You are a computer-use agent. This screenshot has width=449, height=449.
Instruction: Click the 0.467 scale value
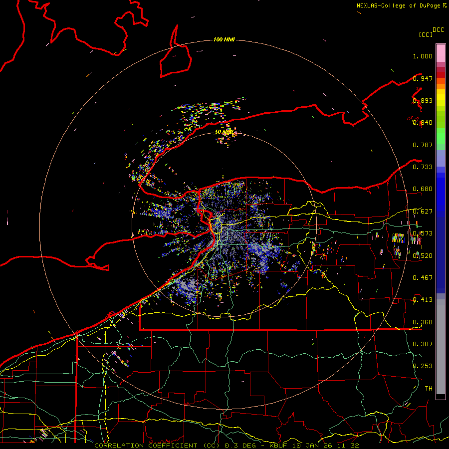click(423, 278)
